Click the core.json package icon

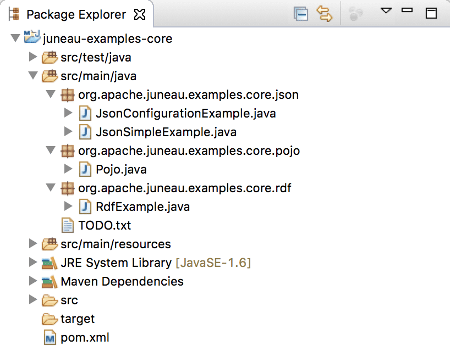(x=68, y=94)
